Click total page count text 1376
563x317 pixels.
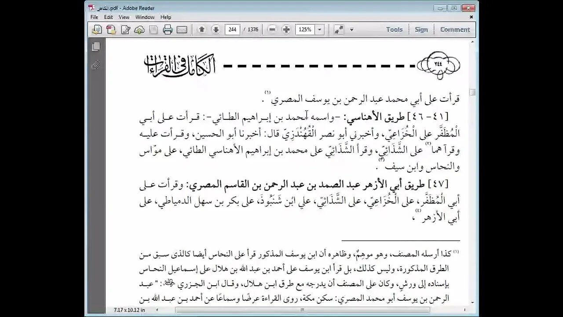[x=253, y=29]
